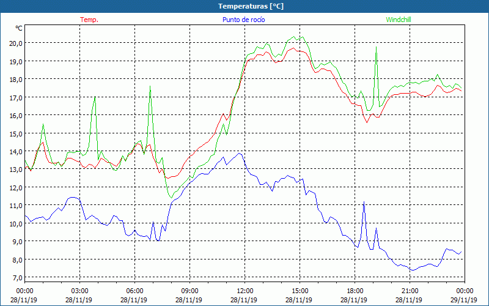Click the 17,0 y-axis value
The width and height of the screenshot is (489, 306).
pyautogui.click(x=17, y=97)
